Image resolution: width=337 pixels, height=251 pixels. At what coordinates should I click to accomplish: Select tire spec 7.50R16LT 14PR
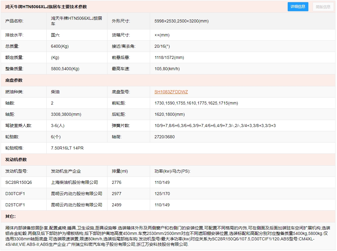(x=67, y=148)
